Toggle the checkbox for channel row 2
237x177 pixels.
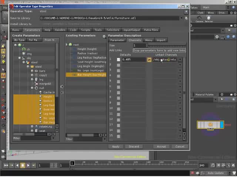(x=118, y=65)
